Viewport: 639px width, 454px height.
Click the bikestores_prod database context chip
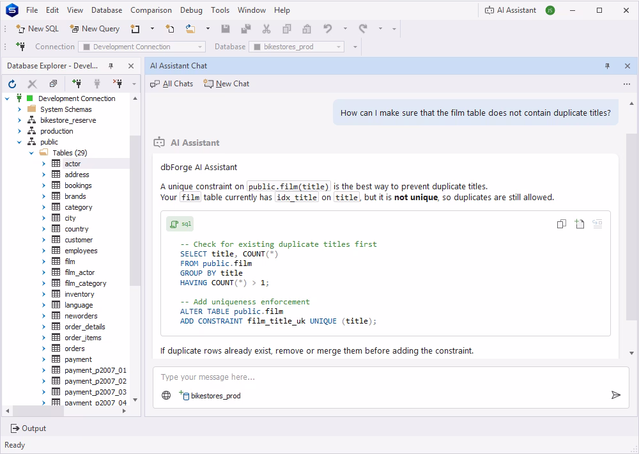click(x=210, y=395)
